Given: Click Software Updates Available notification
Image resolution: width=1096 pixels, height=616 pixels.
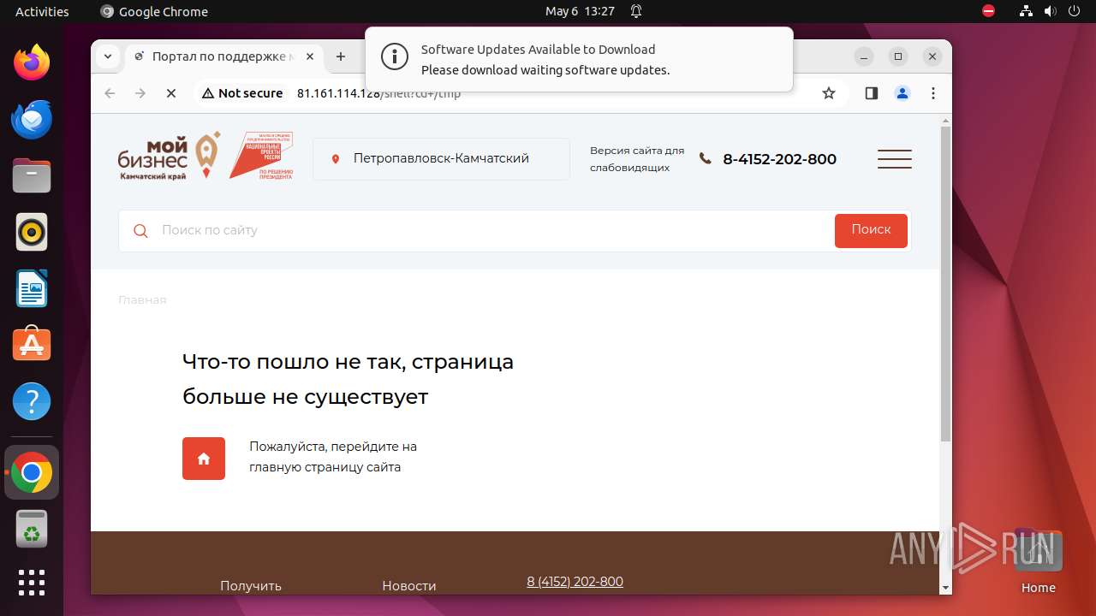Looking at the screenshot, I should [x=579, y=60].
